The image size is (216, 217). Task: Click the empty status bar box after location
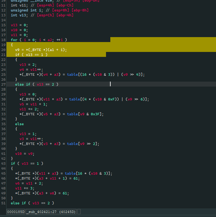[x=79, y=212]
